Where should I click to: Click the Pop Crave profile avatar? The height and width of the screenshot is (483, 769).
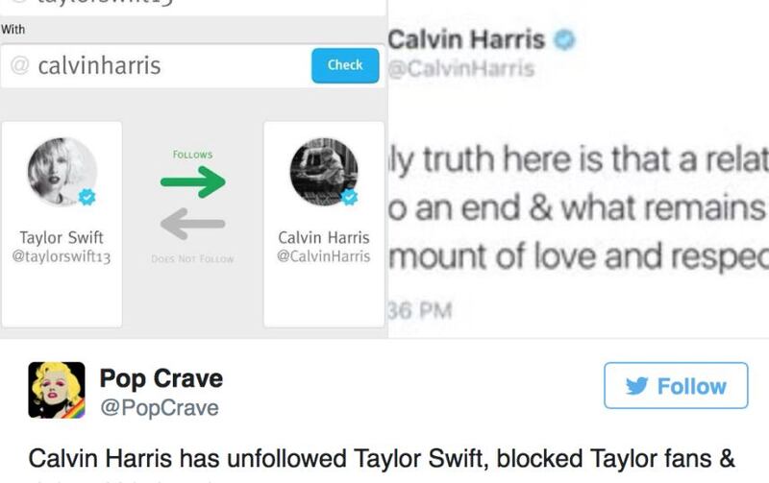point(57,390)
